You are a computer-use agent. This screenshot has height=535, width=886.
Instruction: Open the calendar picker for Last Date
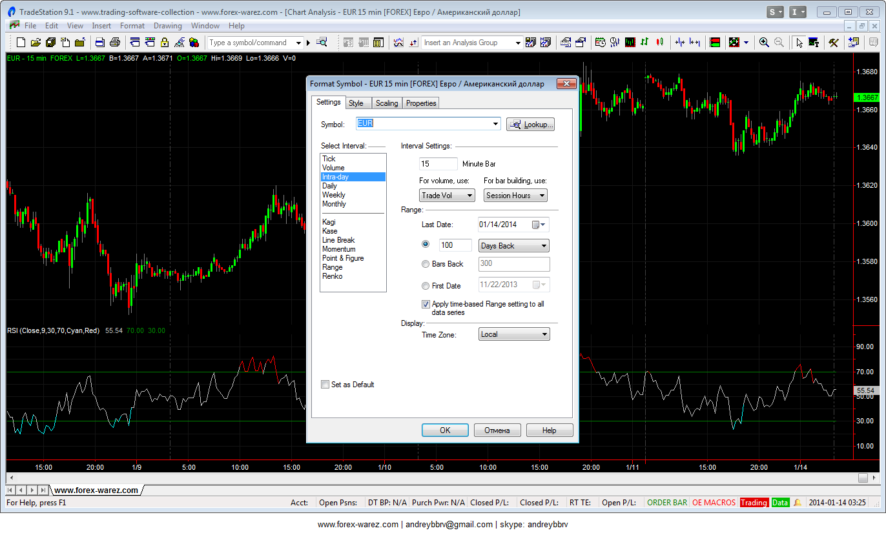(x=539, y=225)
